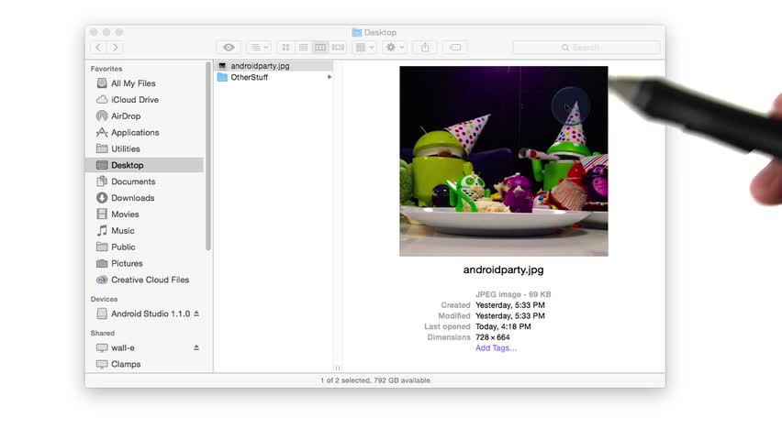Click the Dimensions value 728 × 664
The height and width of the screenshot is (440, 782).
(x=492, y=337)
